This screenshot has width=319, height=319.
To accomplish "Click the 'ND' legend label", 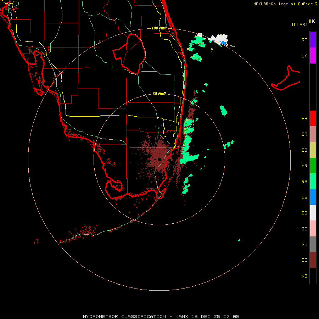I will pos(304,276).
